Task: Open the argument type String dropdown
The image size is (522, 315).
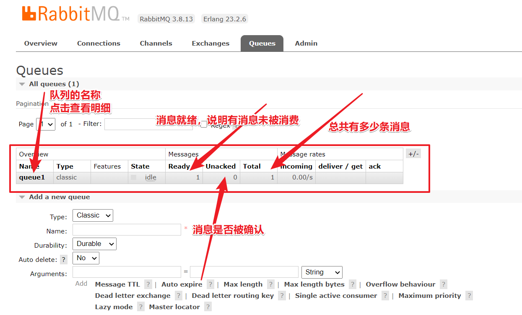Action: point(322,272)
